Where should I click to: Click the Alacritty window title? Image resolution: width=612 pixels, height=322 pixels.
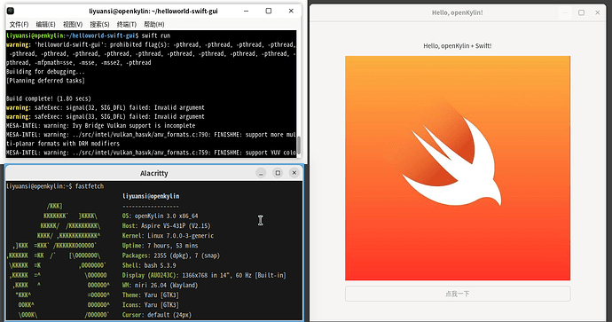point(153,173)
